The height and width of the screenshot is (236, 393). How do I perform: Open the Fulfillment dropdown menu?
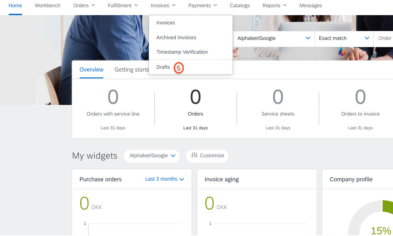pyautogui.click(x=123, y=6)
